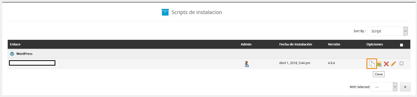Clone the WordPress installation via clone icon

pos(372,64)
